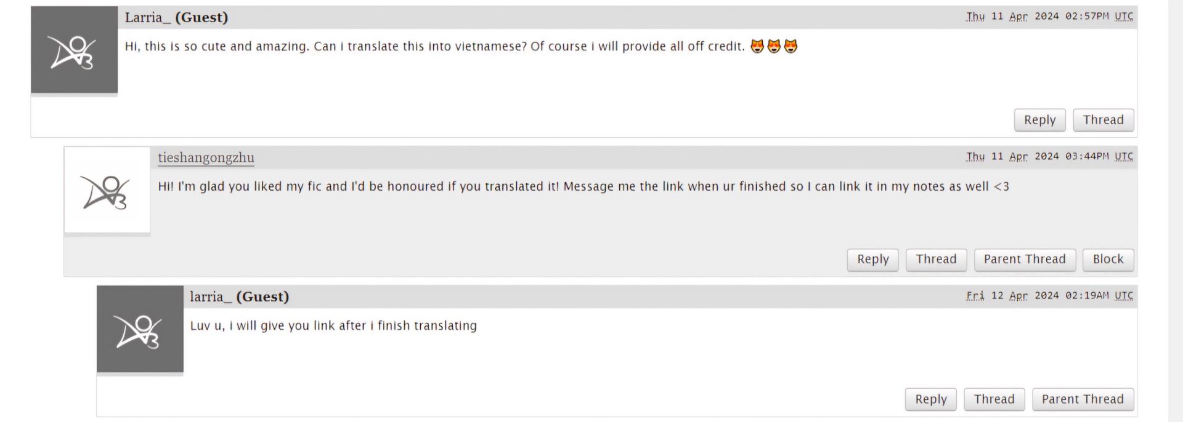Click the Fri 12 Apr 02:19AM timestamp
Screen dimensions: 1183x422
[x=1049, y=296]
